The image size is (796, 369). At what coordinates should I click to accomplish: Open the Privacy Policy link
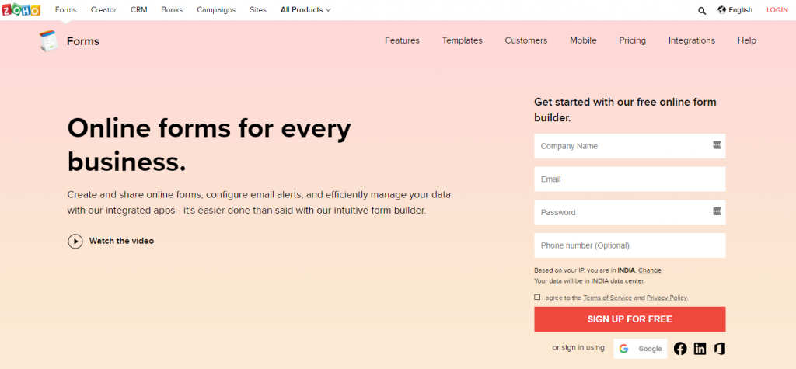[x=666, y=298]
